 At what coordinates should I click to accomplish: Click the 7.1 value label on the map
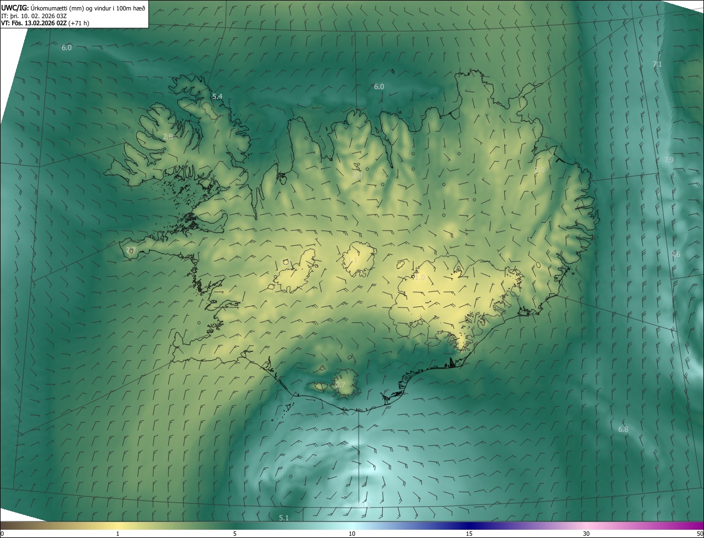click(x=657, y=64)
